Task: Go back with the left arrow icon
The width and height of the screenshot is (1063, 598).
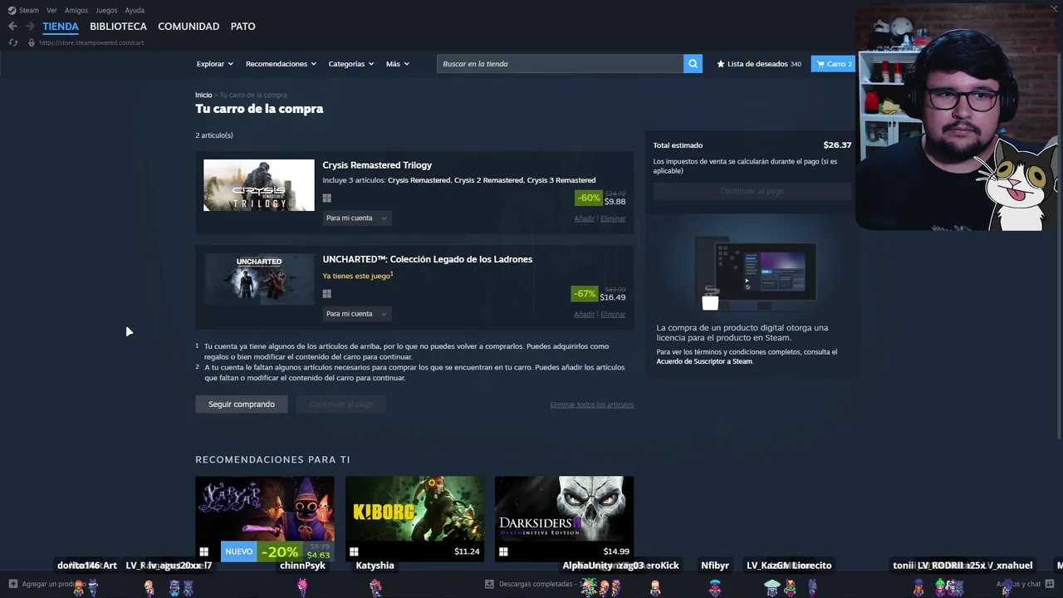Action: click(x=12, y=27)
